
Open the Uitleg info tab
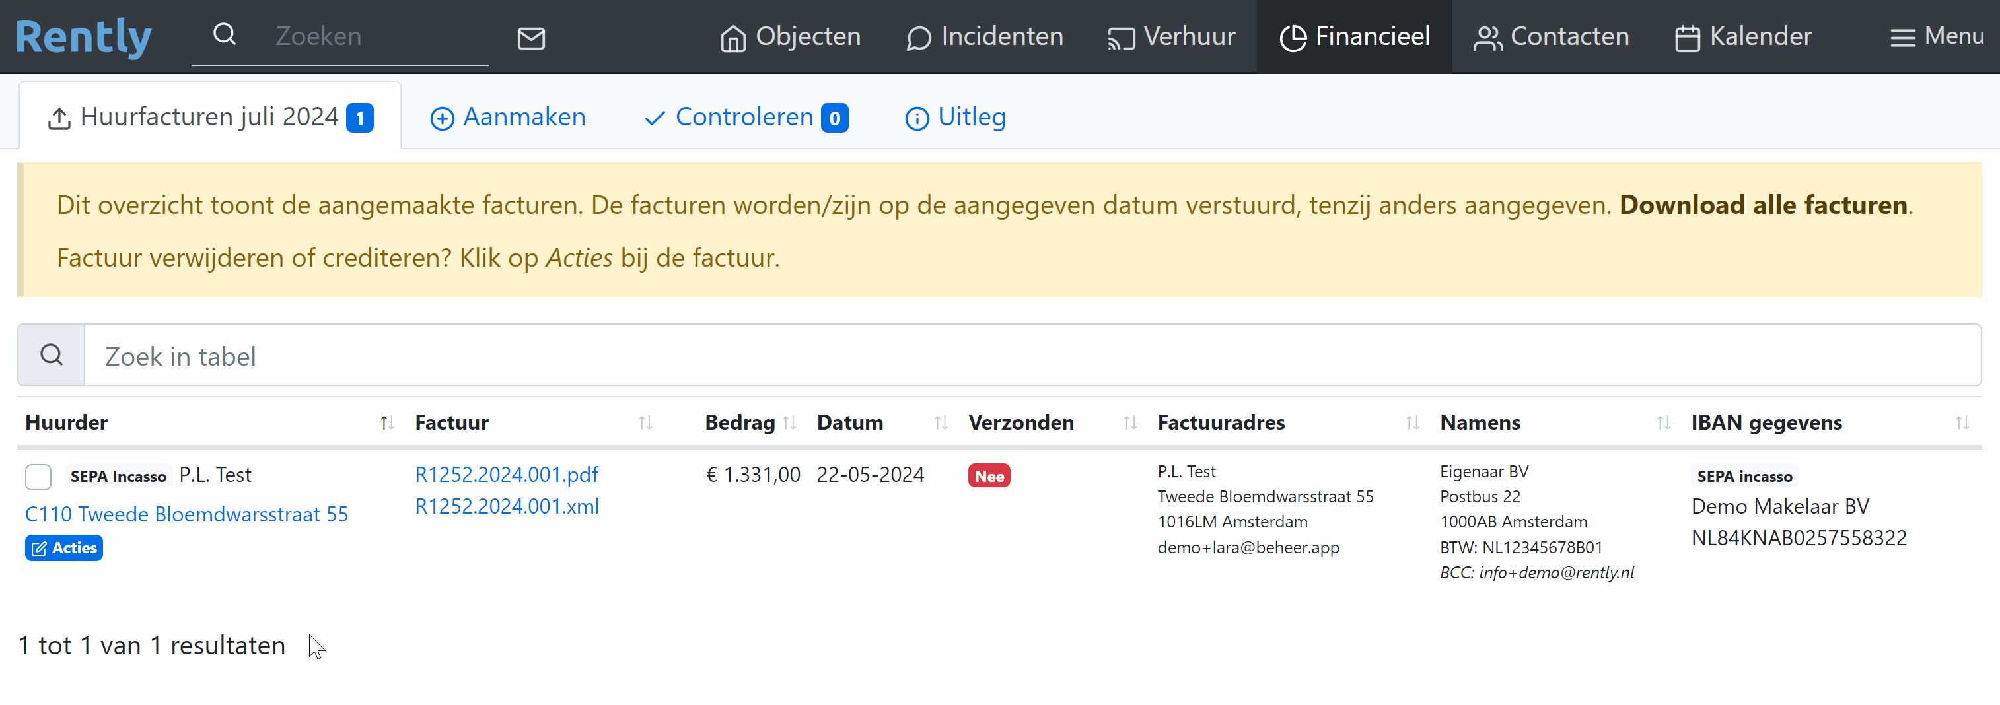(956, 117)
